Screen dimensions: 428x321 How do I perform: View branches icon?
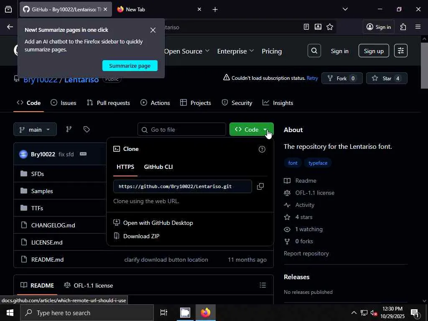click(69, 130)
